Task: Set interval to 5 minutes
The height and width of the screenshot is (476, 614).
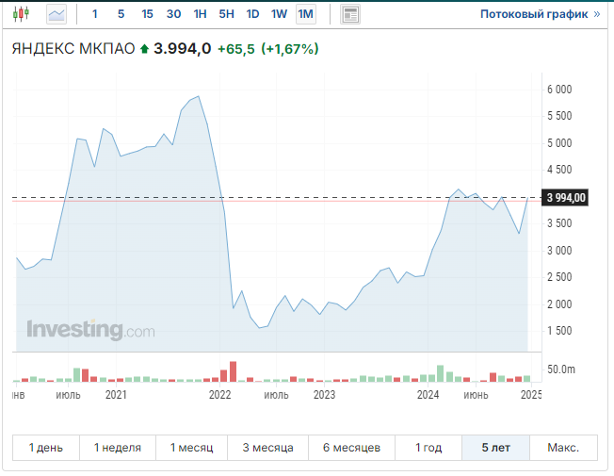Action: tap(121, 14)
